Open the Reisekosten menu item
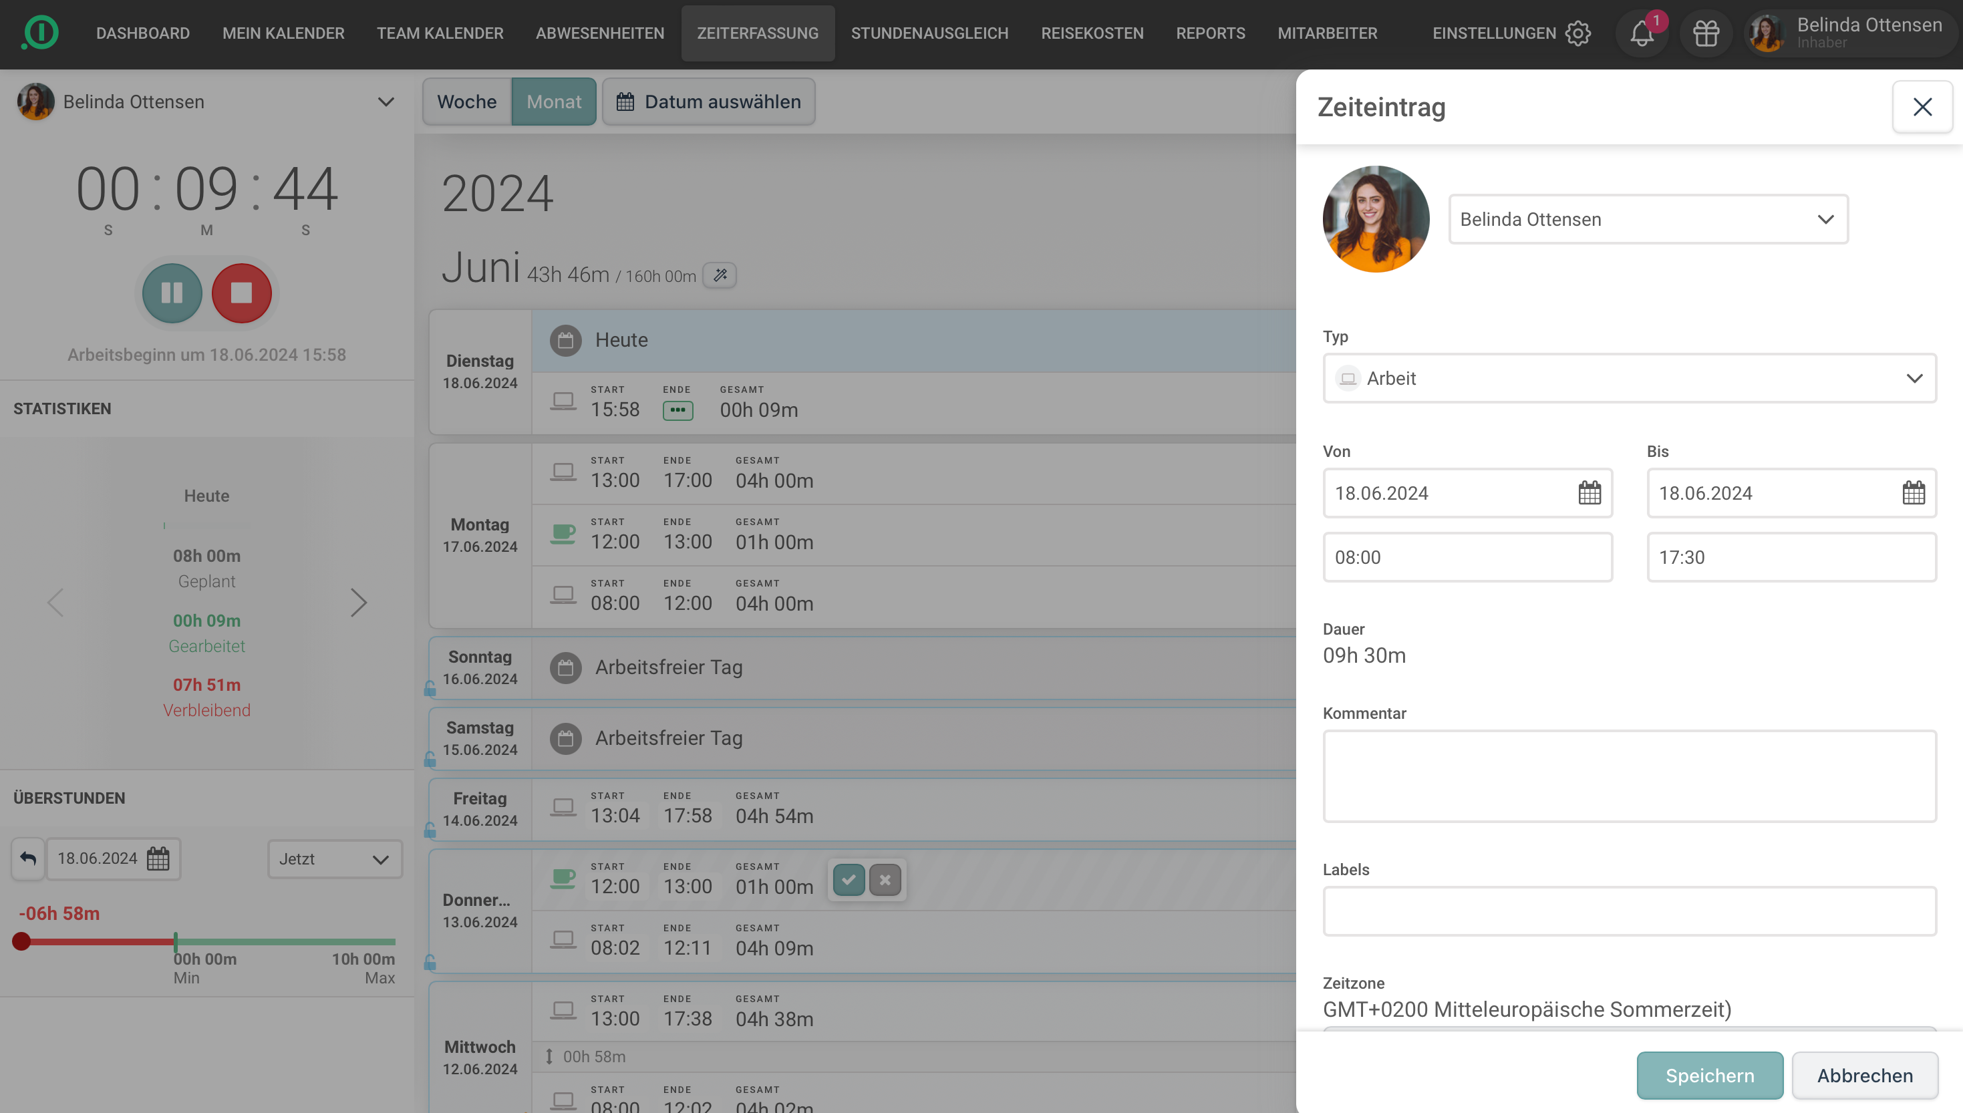 click(1092, 33)
